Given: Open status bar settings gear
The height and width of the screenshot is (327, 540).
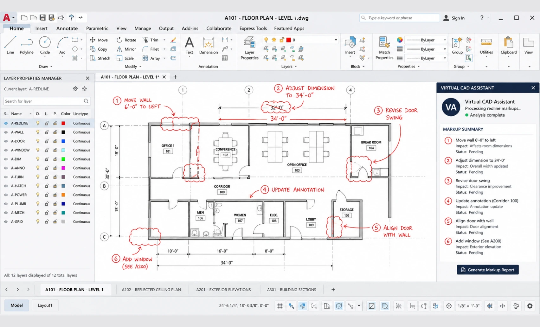Looking at the screenshot, I should tap(530, 306).
